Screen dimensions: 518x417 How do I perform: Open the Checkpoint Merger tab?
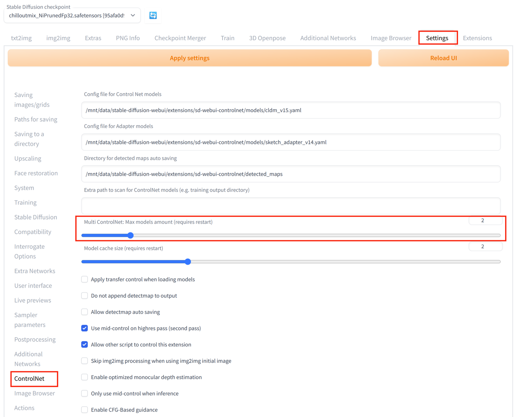point(180,38)
